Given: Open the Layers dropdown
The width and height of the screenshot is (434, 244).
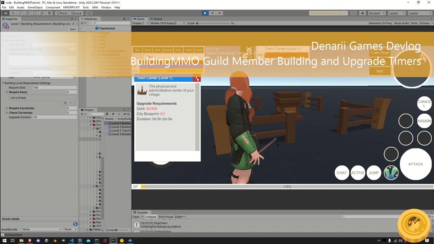Looking at the screenshot, I should tap(396, 13).
